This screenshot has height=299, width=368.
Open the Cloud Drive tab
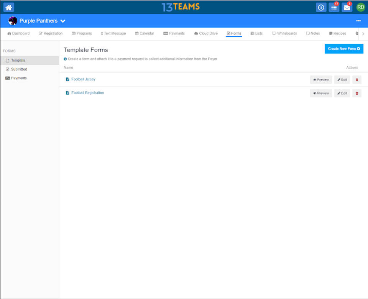pos(206,33)
